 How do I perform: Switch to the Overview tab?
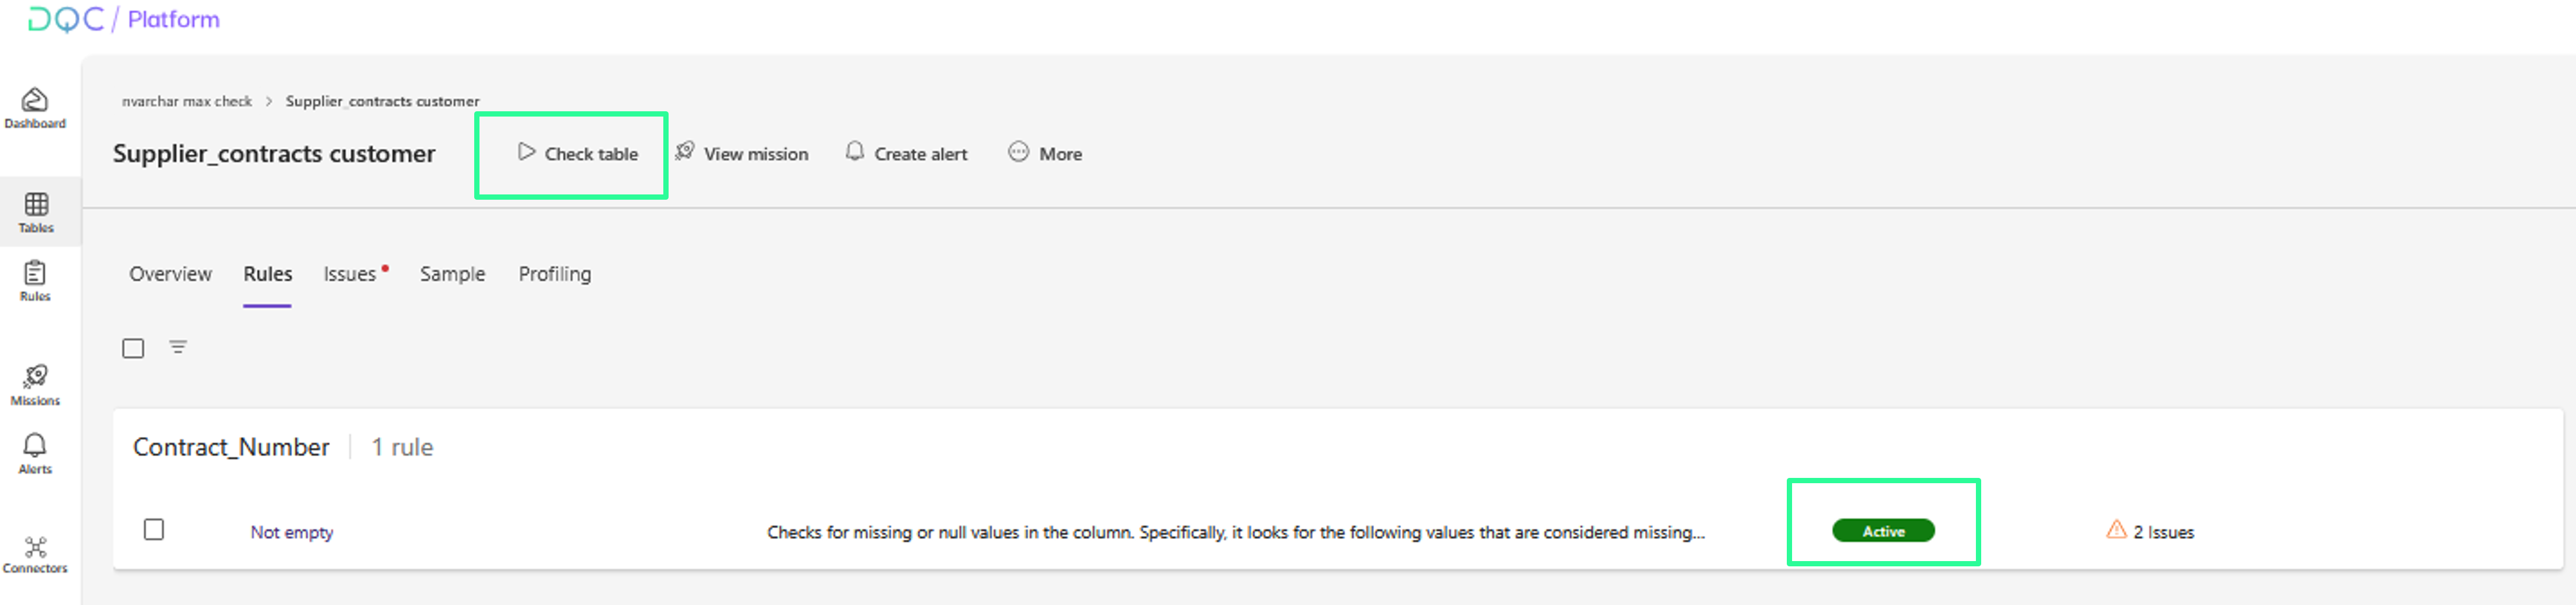pyautogui.click(x=170, y=274)
